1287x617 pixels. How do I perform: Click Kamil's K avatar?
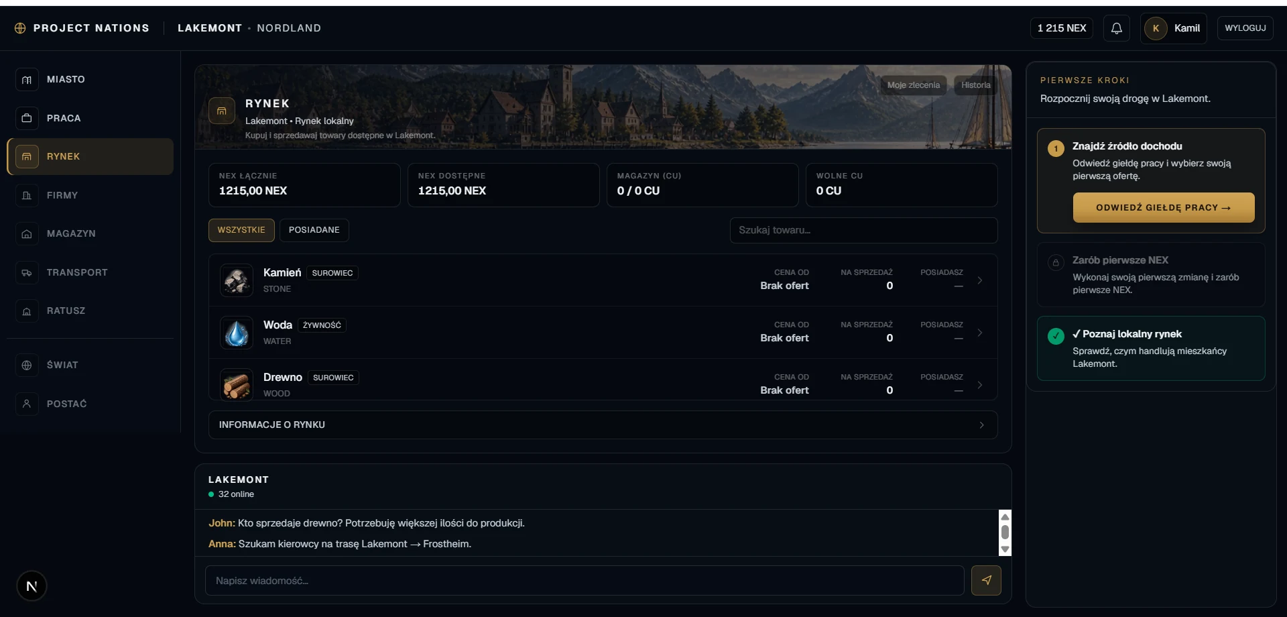point(1156,28)
